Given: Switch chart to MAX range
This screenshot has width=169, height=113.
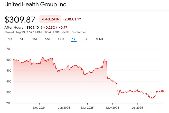Looking at the screenshot, I should click(99, 39).
